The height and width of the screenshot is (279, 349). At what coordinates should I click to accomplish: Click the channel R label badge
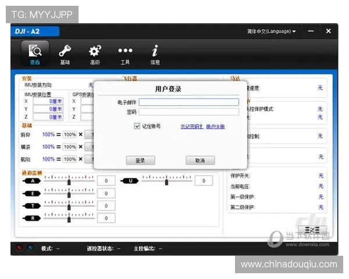click(x=32, y=219)
